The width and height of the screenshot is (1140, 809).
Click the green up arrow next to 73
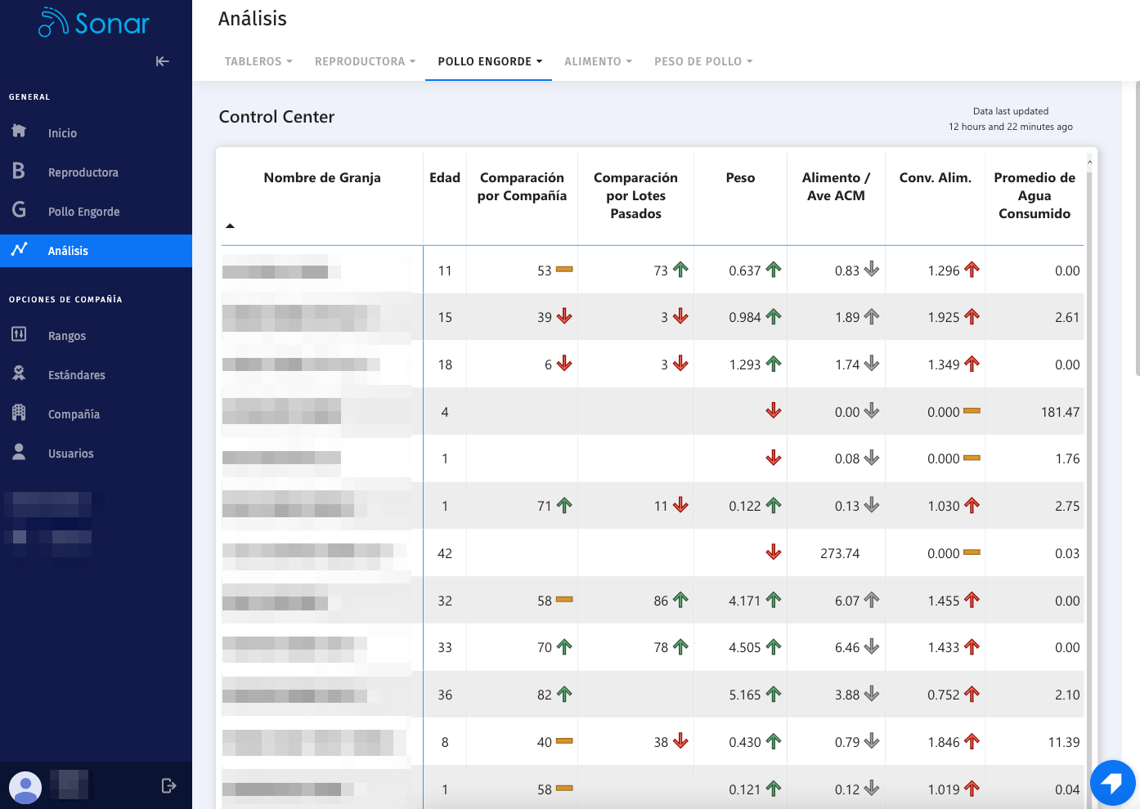pyautogui.click(x=680, y=269)
